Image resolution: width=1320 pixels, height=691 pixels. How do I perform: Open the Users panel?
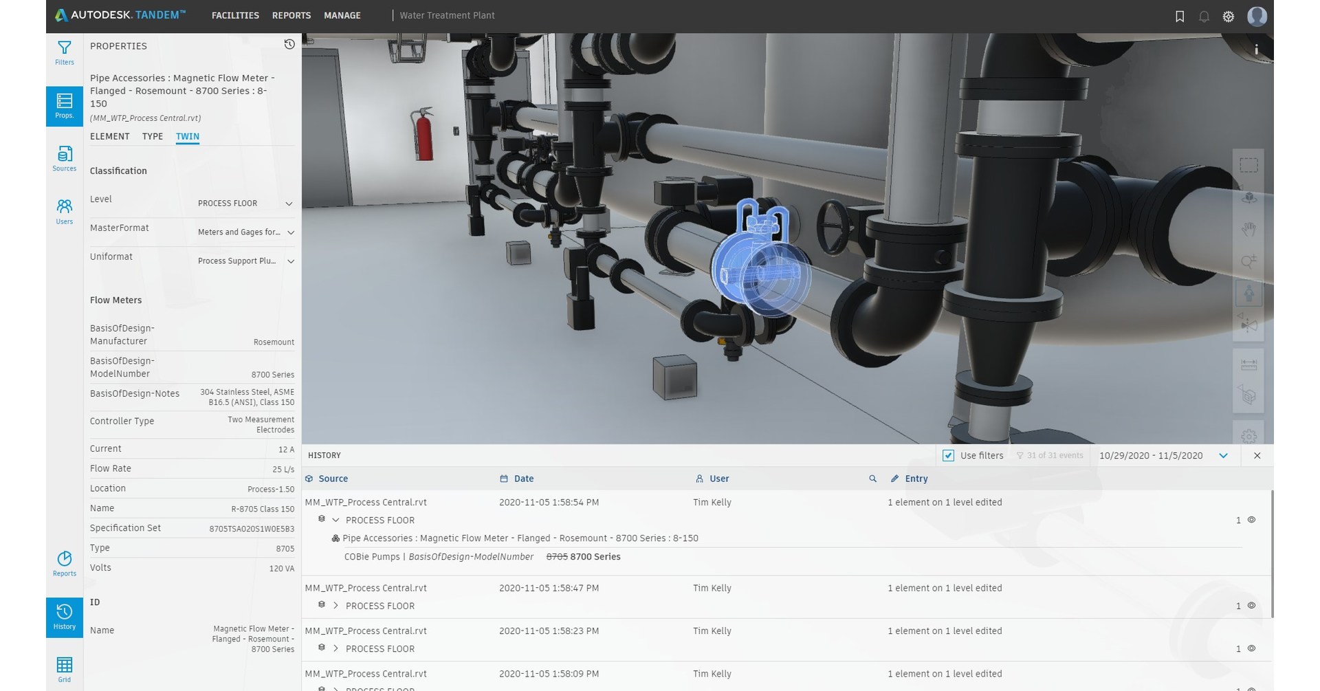[64, 210]
